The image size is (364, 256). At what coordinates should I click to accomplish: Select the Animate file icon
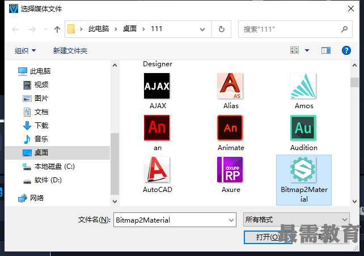coord(230,128)
